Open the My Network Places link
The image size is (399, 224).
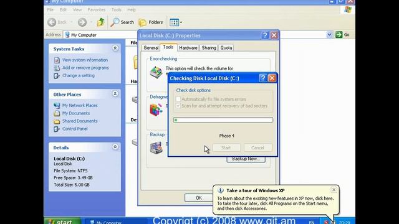point(80,105)
